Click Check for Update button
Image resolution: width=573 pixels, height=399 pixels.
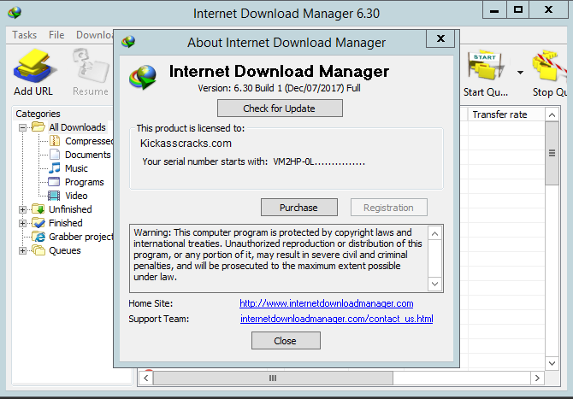point(280,109)
